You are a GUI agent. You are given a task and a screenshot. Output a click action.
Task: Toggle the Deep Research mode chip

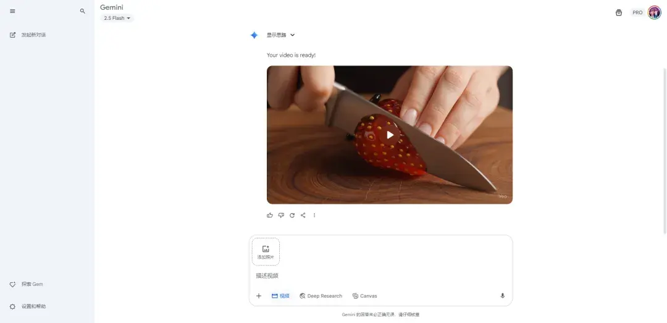coord(321,296)
